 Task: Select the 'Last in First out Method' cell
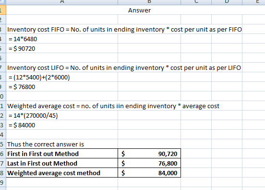(62, 163)
